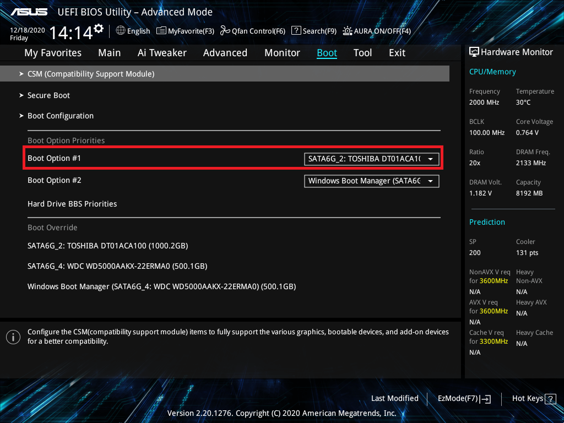Click the gear icon next to the clock
The width and height of the screenshot is (564, 423).
click(x=99, y=29)
